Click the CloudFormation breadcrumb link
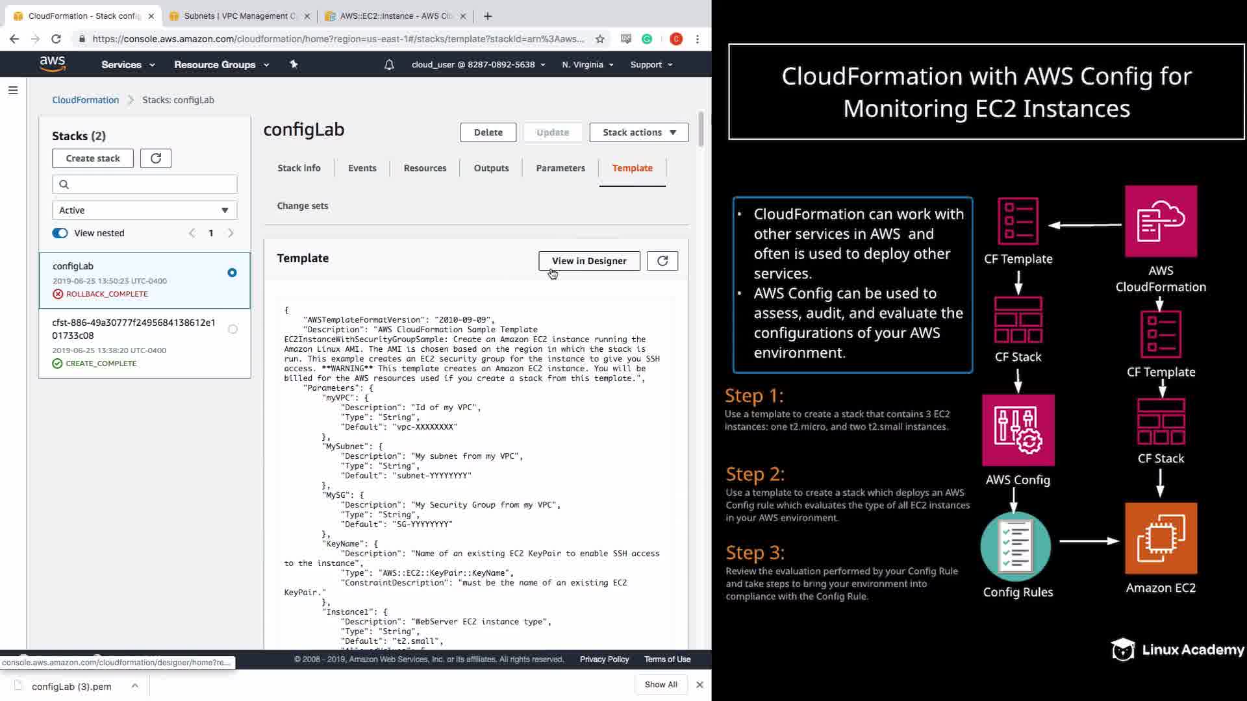Screen dimensions: 1247x701 point(85,100)
